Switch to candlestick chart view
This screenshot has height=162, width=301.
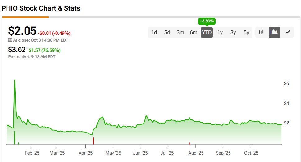[261, 32]
